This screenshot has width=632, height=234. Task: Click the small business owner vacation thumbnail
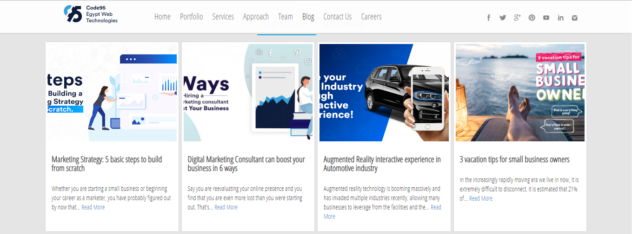click(x=520, y=93)
